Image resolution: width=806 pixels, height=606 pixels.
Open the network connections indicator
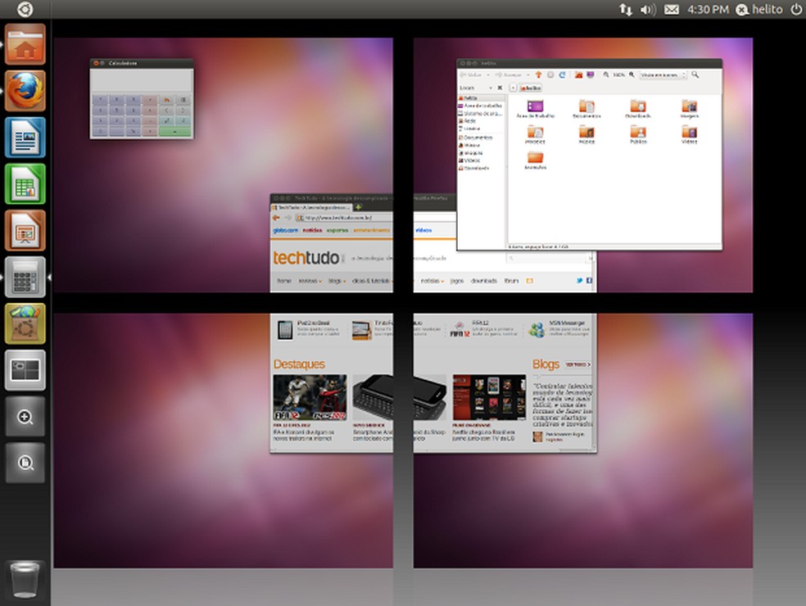click(x=625, y=10)
